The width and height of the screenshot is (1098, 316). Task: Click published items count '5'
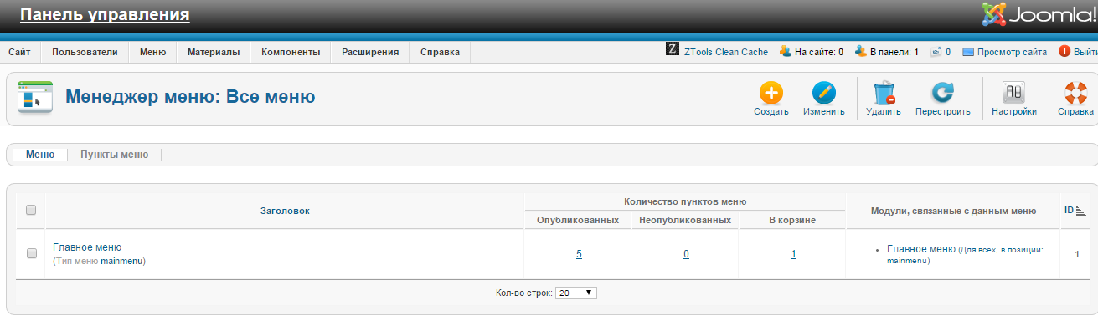coord(579,254)
